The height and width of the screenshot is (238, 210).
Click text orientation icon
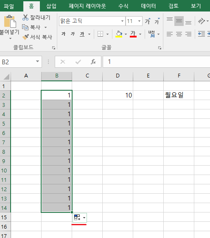point(202,21)
